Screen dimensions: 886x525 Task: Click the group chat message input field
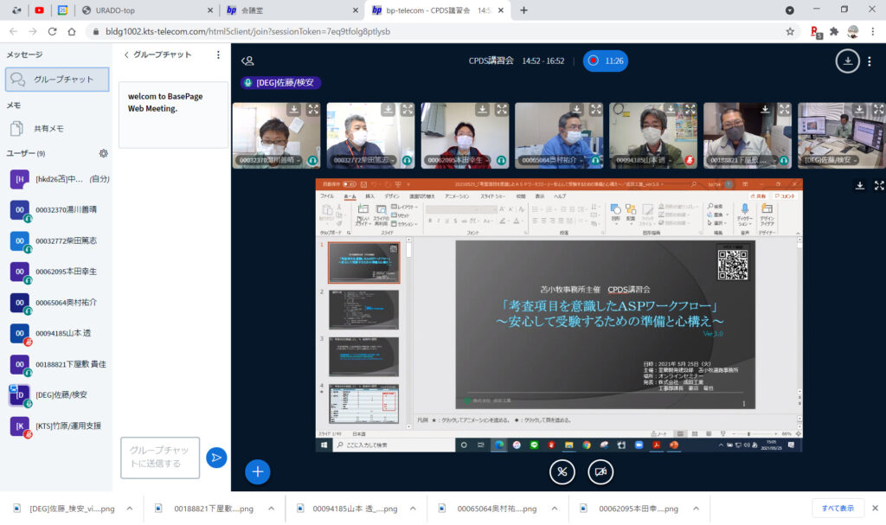point(160,458)
